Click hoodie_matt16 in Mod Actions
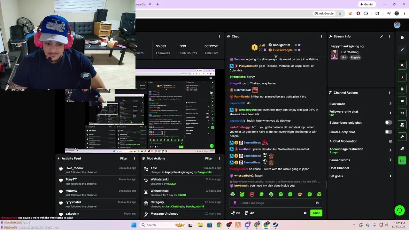This screenshot has height=230, width=409. tap(195, 207)
